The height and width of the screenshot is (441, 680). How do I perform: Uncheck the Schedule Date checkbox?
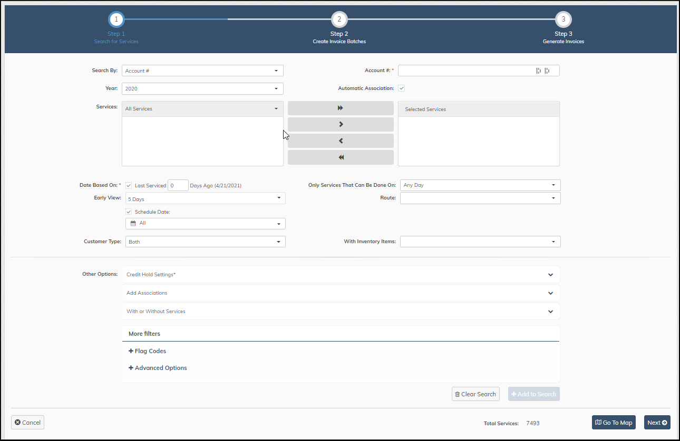click(128, 211)
